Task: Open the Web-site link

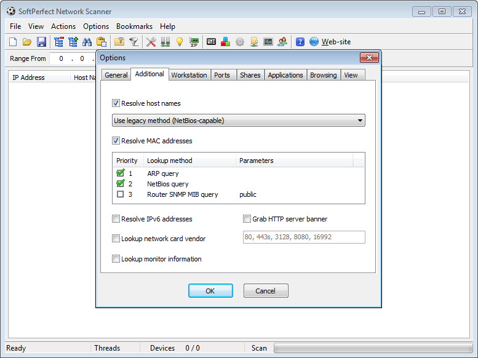Action: coord(336,42)
